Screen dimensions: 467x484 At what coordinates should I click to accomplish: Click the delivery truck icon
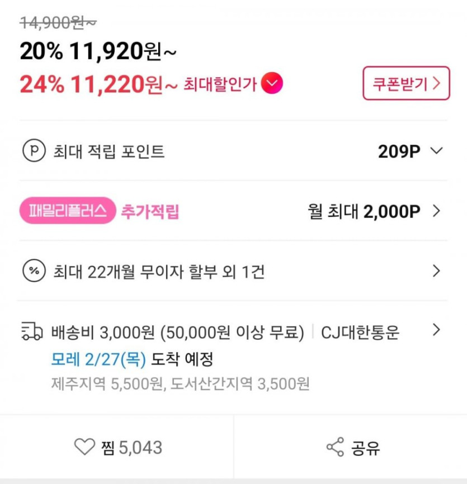coord(32,332)
